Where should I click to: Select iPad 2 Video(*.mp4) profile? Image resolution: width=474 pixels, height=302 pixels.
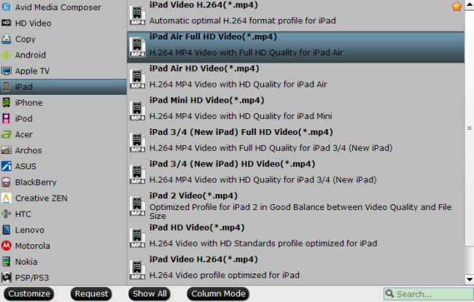coord(295,206)
